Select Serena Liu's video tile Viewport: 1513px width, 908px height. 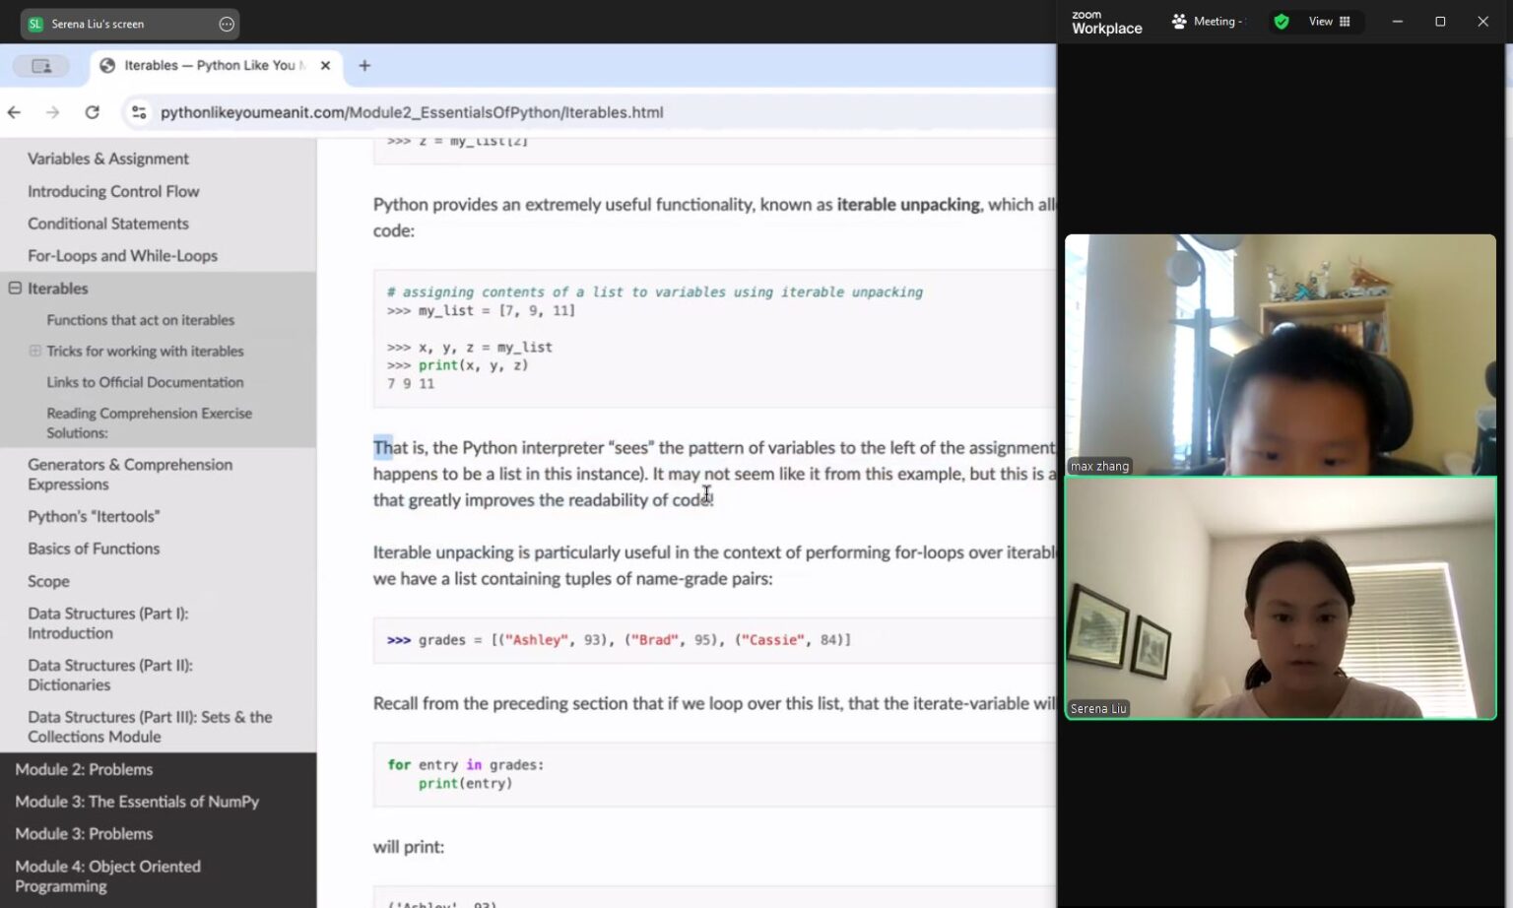pos(1281,598)
